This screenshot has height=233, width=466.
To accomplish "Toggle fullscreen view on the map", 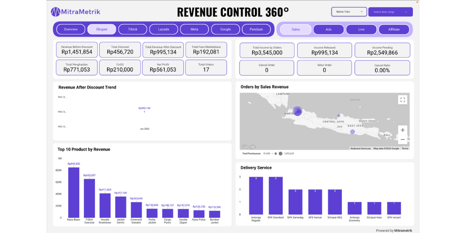I will (x=403, y=100).
